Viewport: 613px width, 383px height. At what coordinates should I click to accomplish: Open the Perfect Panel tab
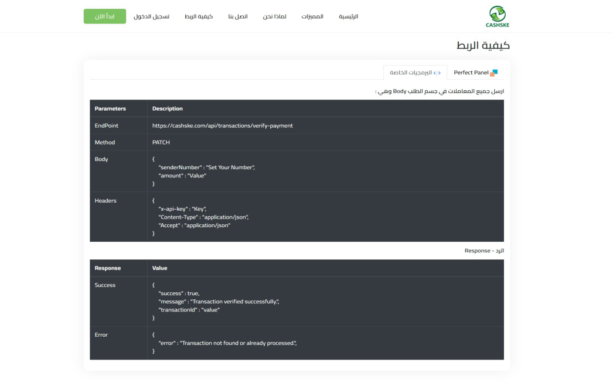475,73
